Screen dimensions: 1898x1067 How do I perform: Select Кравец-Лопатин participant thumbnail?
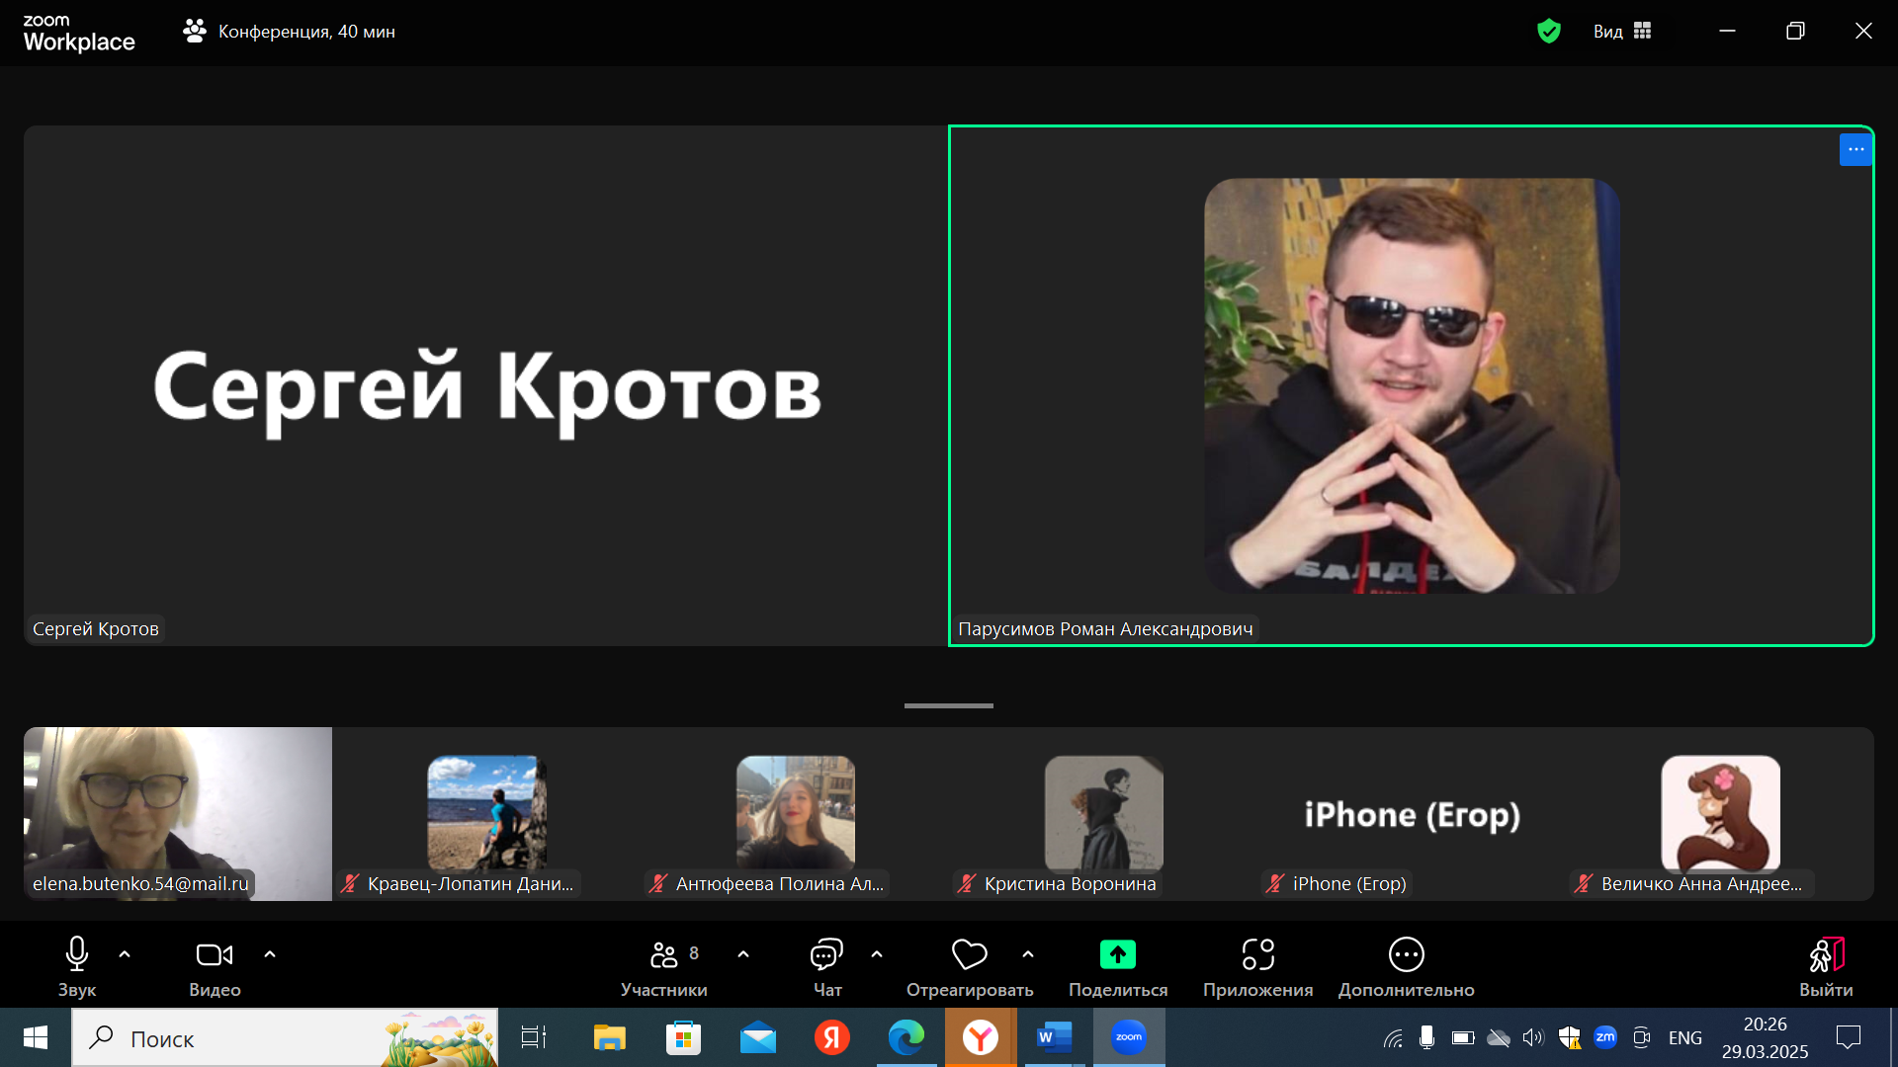click(x=486, y=814)
